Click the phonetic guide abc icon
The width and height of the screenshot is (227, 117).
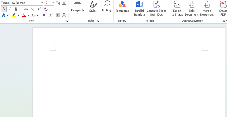coord(58,3)
